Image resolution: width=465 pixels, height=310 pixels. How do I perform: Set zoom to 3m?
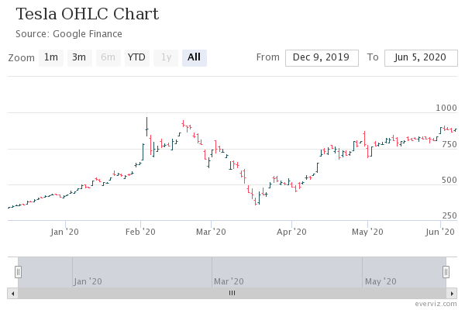(80, 57)
